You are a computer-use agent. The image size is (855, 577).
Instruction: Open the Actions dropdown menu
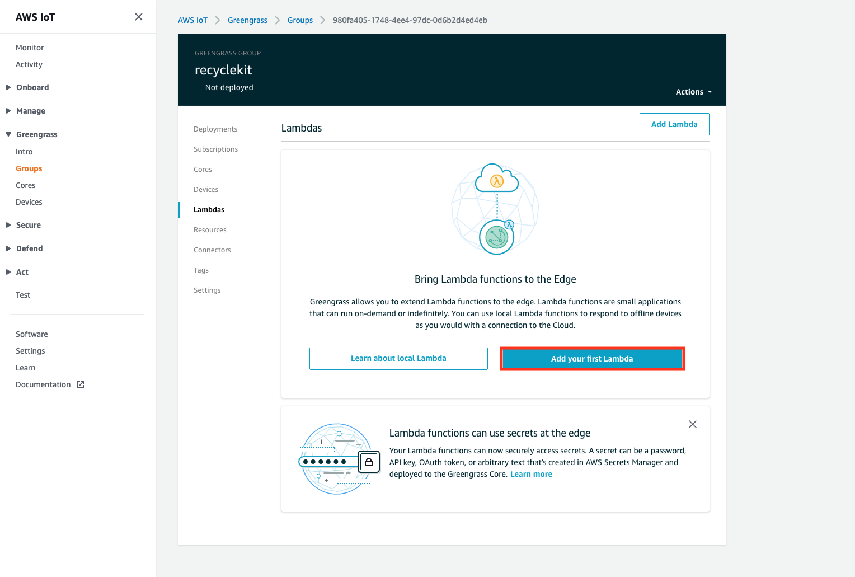pos(694,92)
